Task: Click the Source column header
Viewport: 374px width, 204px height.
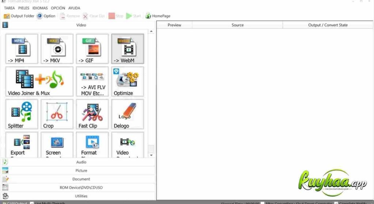Action: click(237, 25)
